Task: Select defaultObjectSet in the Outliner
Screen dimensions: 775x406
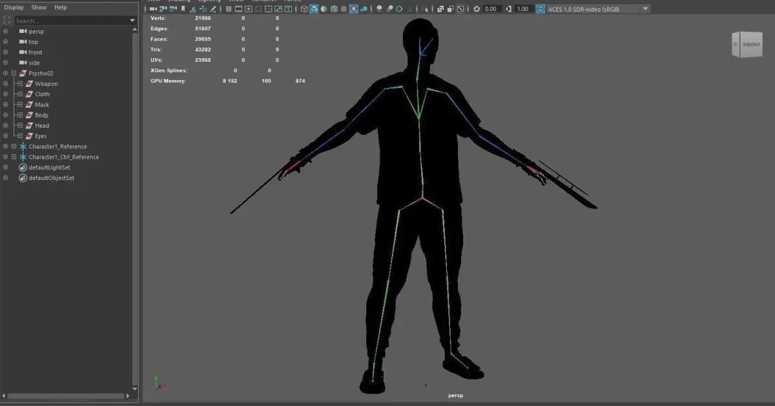Action: click(x=51, y=178)
